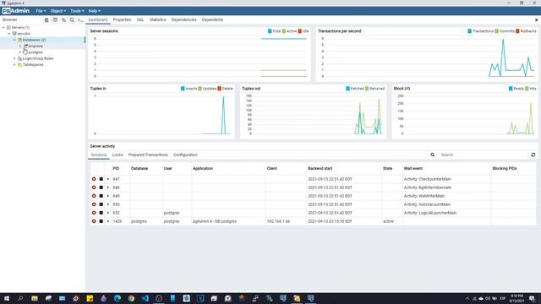Expand the empresa database node

pyautogui.click(x=20, y=46)
